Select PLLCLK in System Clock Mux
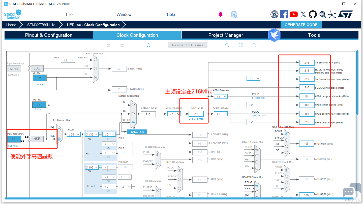Screen dimensions: 363x204 point(133,123)
